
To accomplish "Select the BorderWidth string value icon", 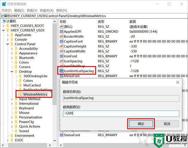I will point(61,36).
